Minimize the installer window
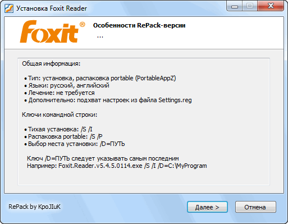288x224 pixels. (x=235, y=6)
